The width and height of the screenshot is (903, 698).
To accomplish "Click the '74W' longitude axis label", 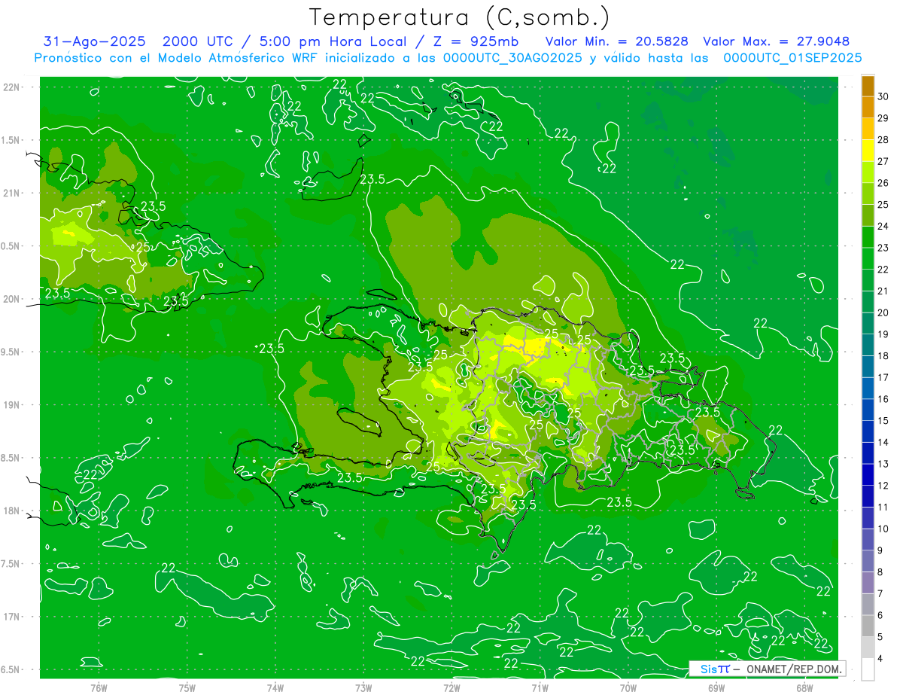I will pyautogui.click(x=275, y=687).
